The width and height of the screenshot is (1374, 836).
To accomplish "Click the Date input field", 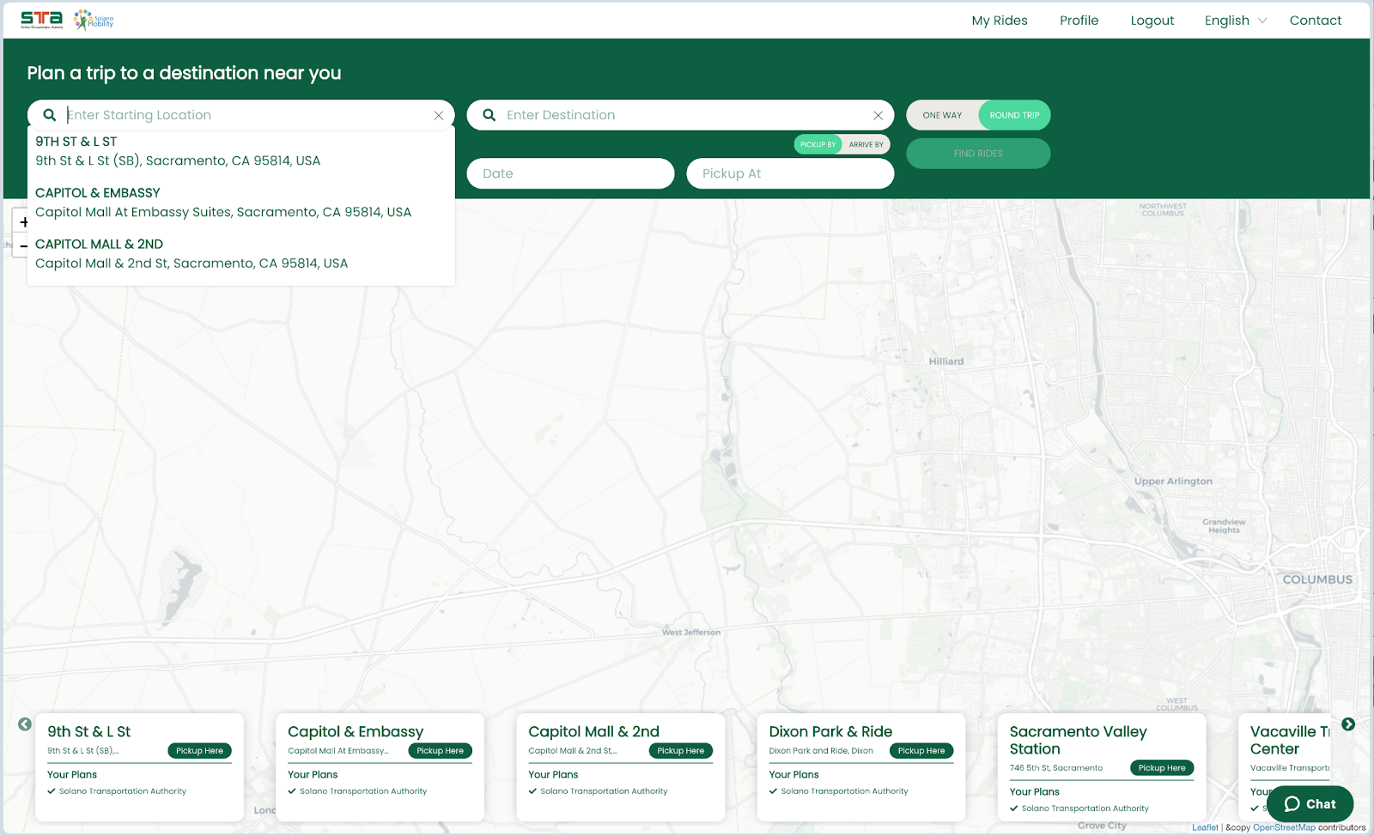I will [x=570, y=173].
